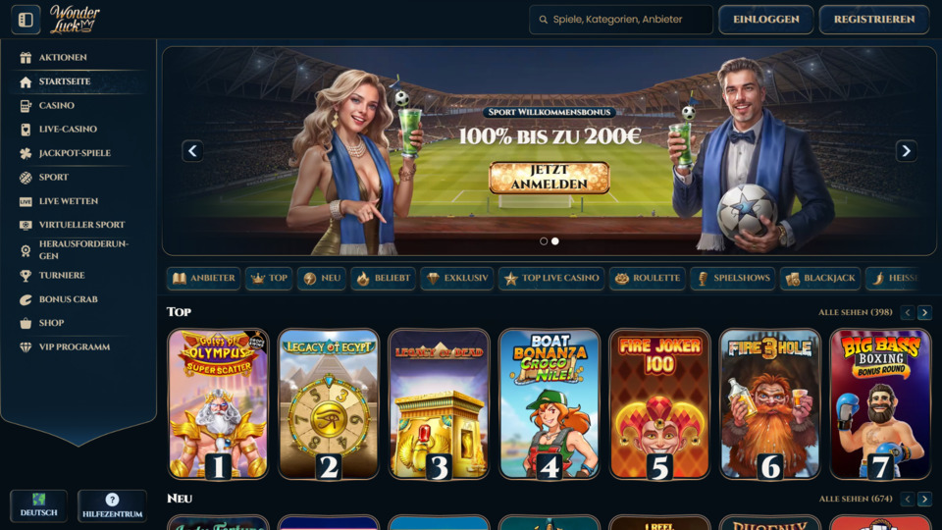Open the Jackpot-Spiele clover icon
This screenshot has height=530, width=942.
26,153
